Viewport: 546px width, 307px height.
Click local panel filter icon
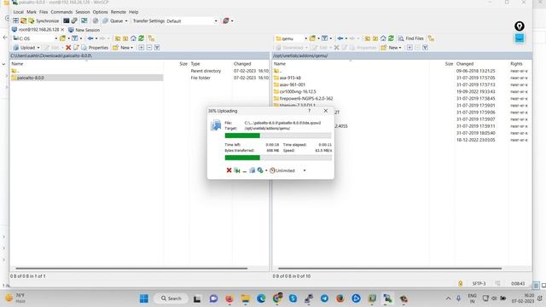pos(75,38)
